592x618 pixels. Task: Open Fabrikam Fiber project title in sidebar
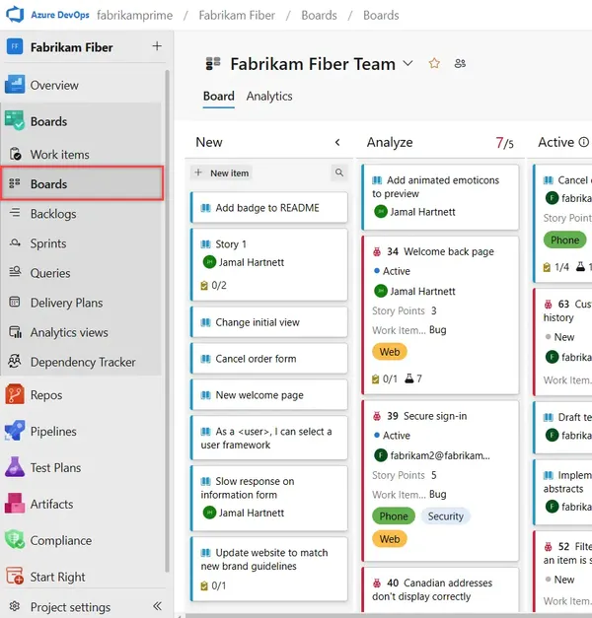point(71,47)
